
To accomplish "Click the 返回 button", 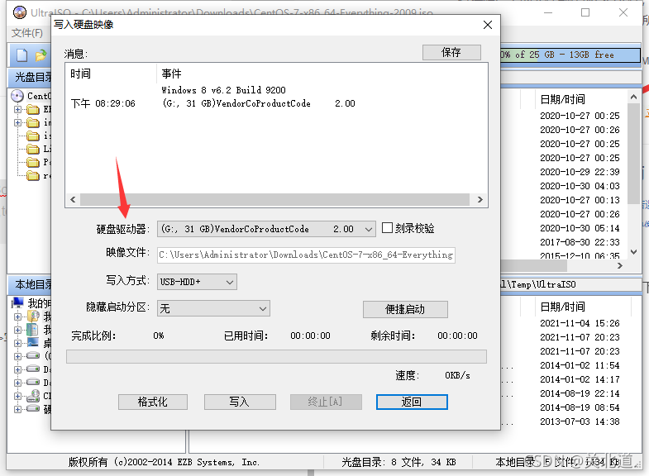I will pos(412,402).
